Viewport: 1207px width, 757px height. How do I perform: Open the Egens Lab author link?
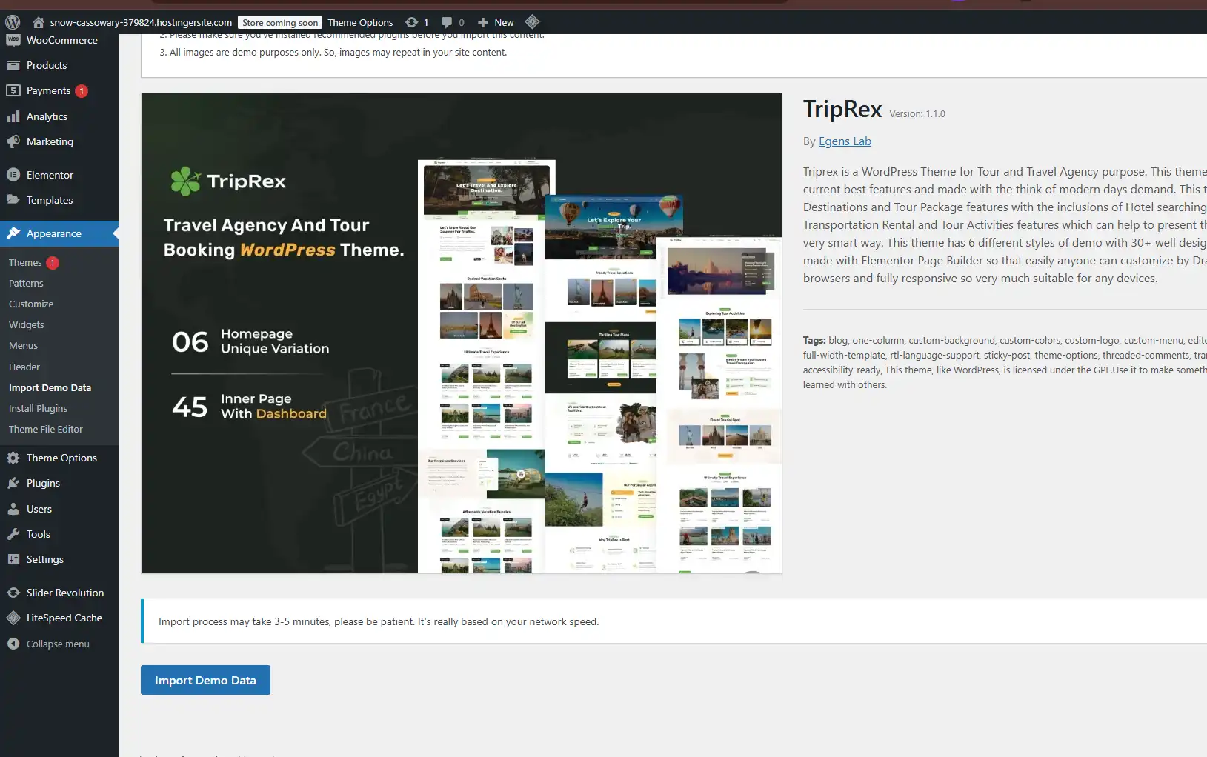click(x=845, y=141)
